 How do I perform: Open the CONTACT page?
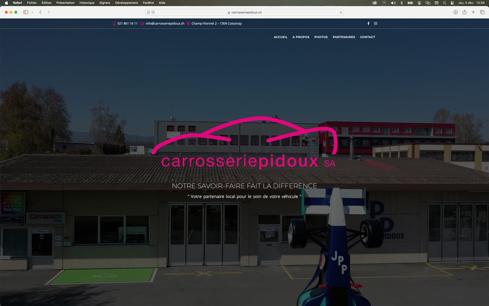367,37
